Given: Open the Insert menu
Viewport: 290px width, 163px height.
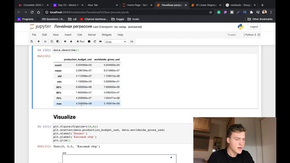Looking at the screenshot, I should point(68,35).
